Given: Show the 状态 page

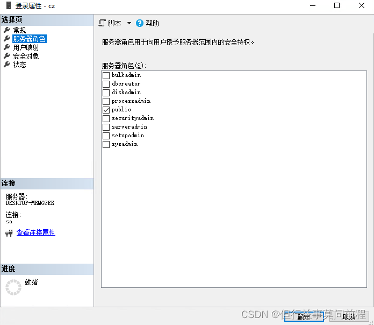Looking at the screenshot, I should click(19, 65).
